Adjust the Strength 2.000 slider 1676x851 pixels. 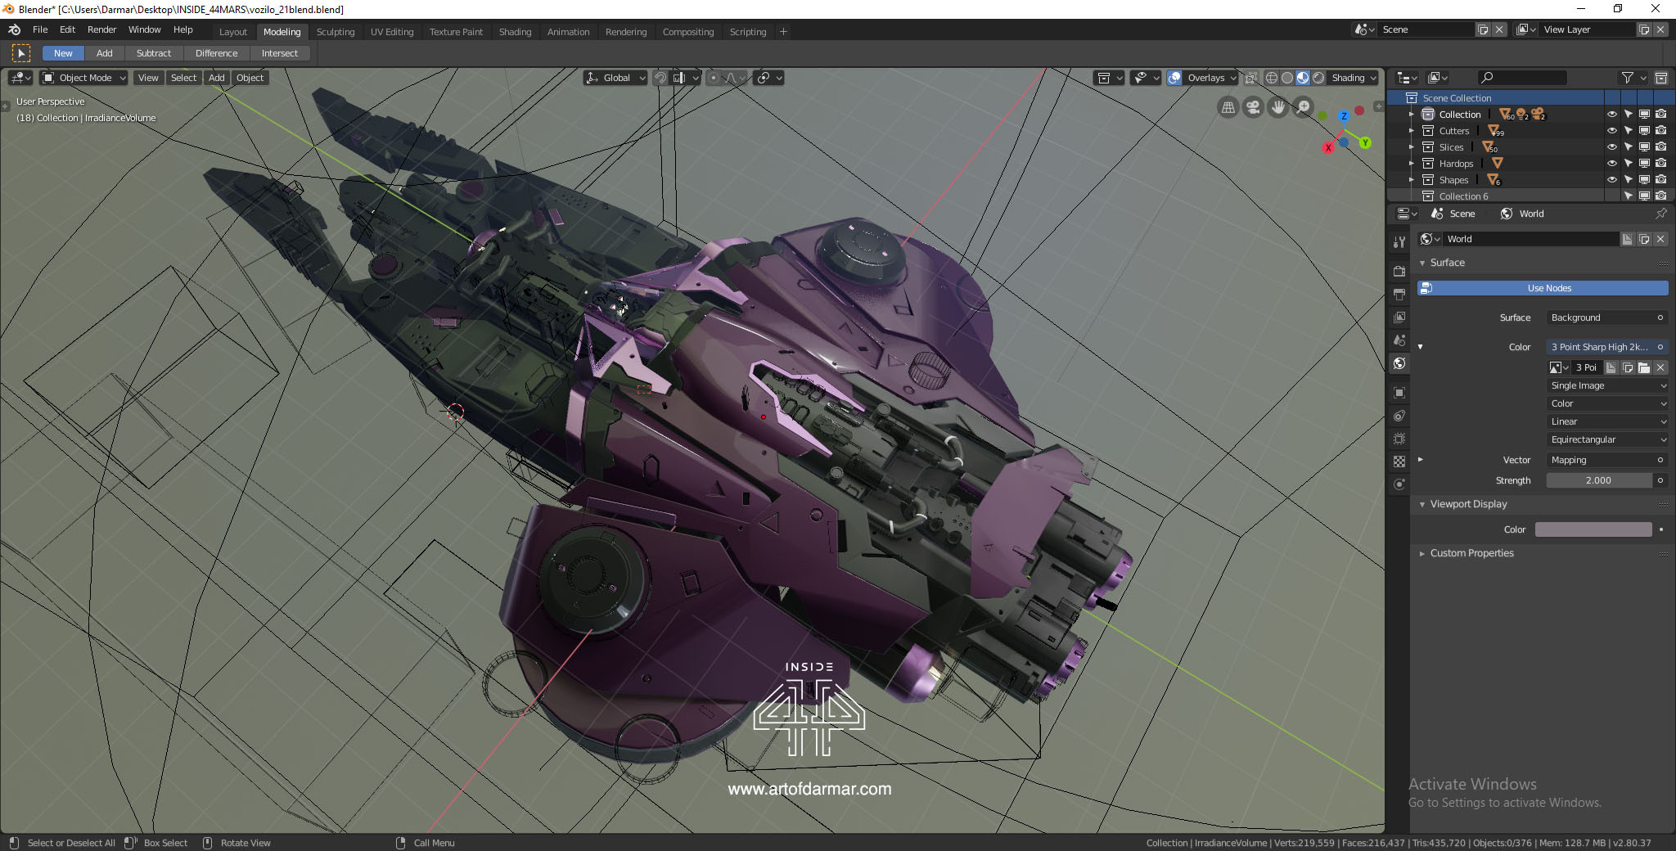pyautogui.click(x=1599, y=480)
